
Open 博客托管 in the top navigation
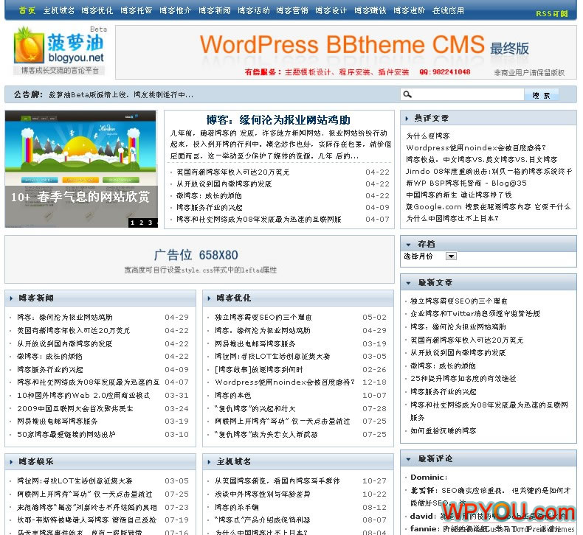[137, 10]
